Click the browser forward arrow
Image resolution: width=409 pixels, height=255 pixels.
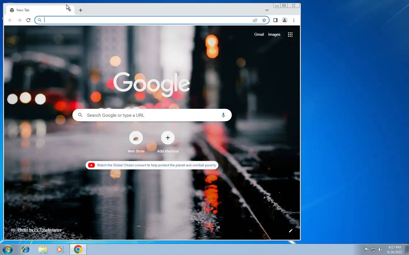19,20
